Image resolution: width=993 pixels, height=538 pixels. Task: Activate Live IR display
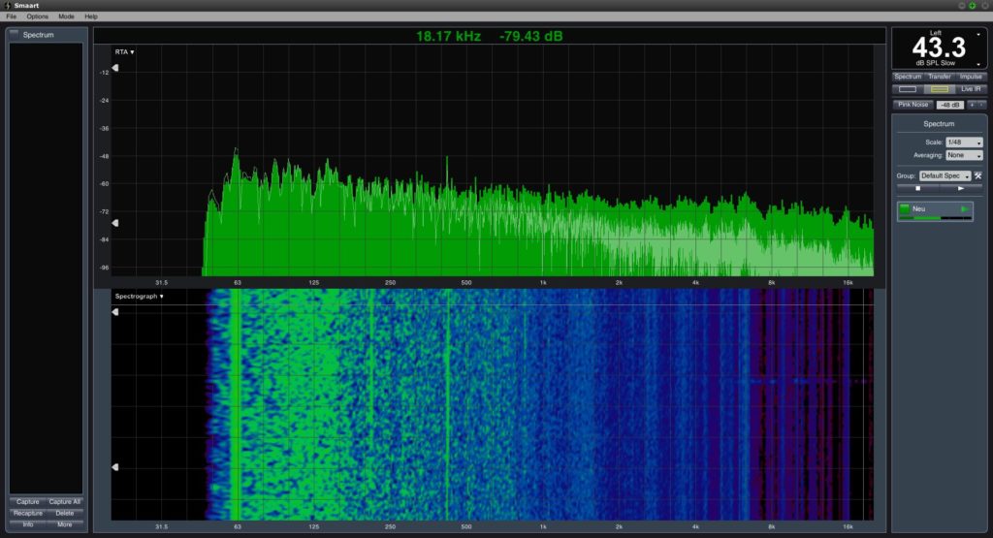[x=970, y=89]
